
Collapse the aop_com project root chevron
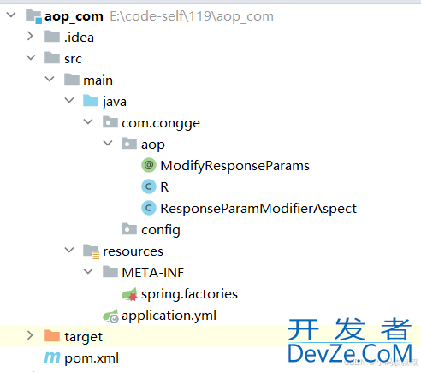[11, 15]
